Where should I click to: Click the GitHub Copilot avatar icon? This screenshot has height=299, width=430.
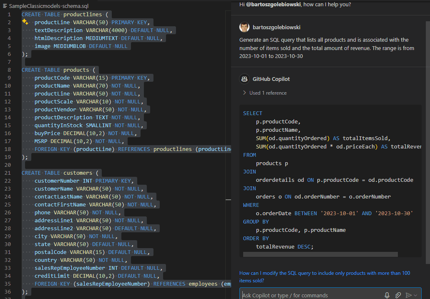pyautogui.click(x=244, y=79)
